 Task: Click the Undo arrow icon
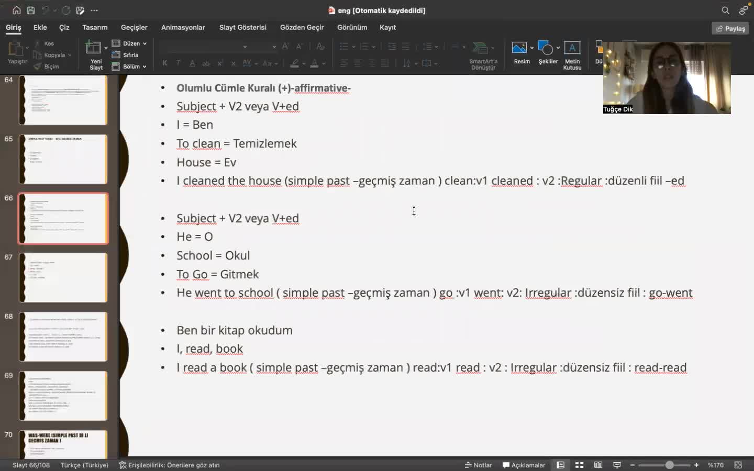(46, 10)
